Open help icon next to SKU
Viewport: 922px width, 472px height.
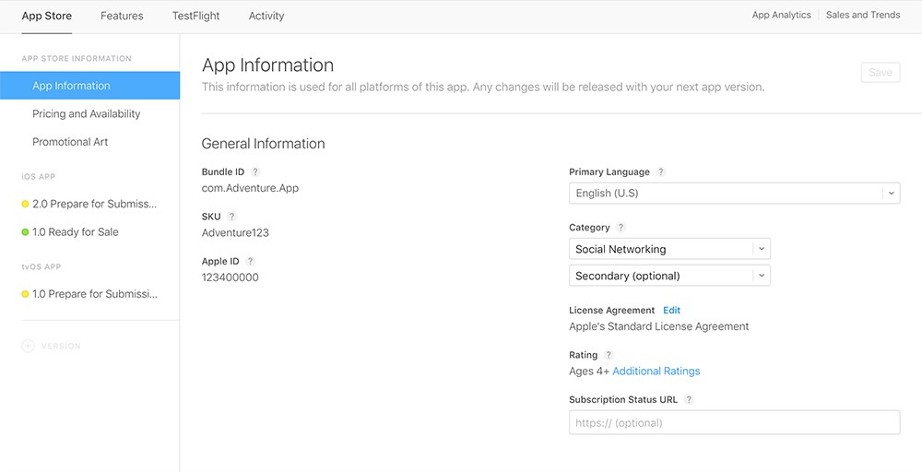pos(231,217)
